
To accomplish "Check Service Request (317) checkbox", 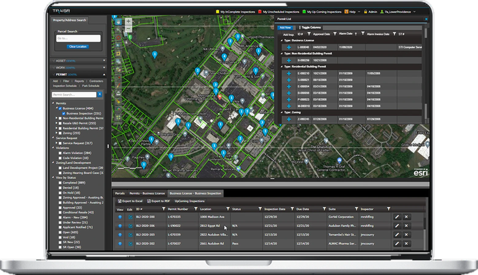I will tap(60, 143).
